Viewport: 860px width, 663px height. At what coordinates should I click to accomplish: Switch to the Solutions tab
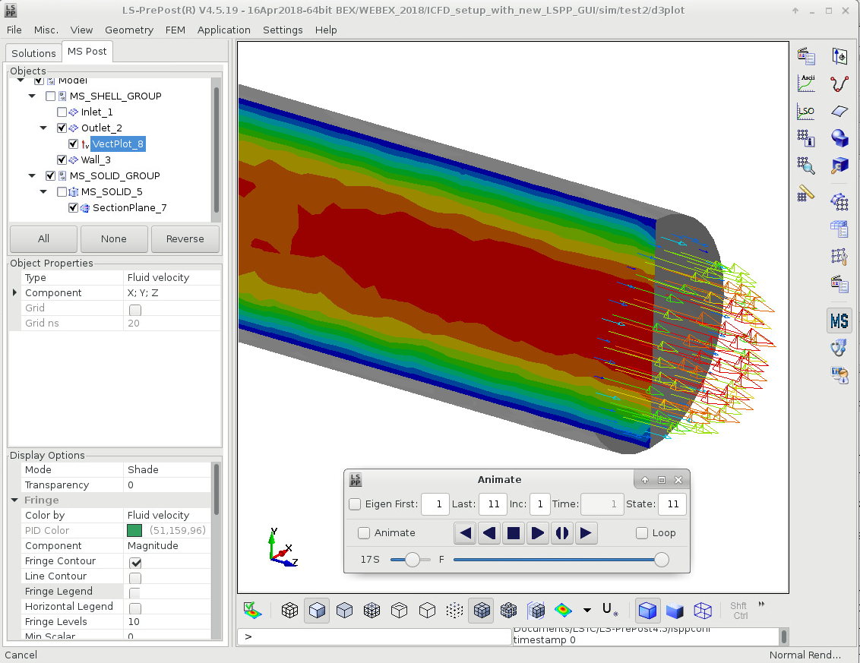tap(33, 53)
